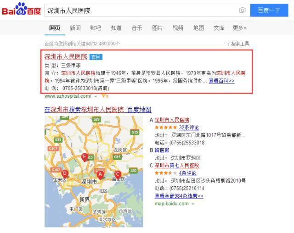
Task: Click map marker A
Action: tap(100, 175)
